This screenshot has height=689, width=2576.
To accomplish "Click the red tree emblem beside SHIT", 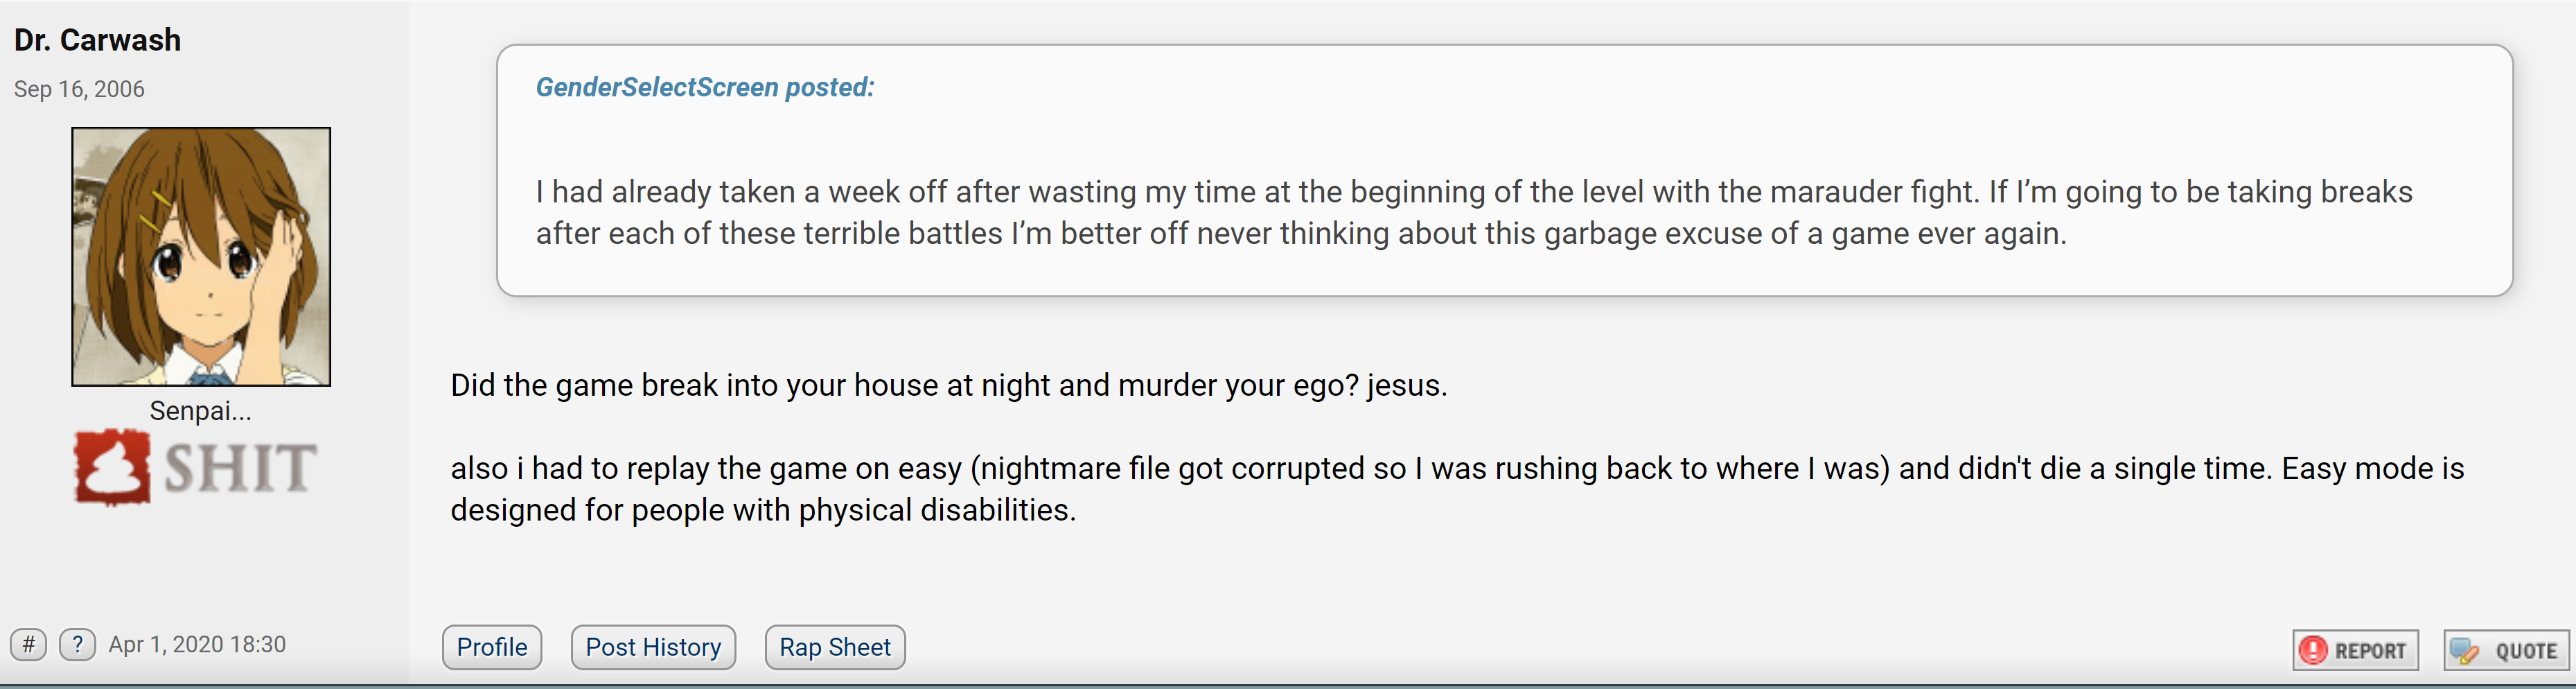I will click(112, 467).
